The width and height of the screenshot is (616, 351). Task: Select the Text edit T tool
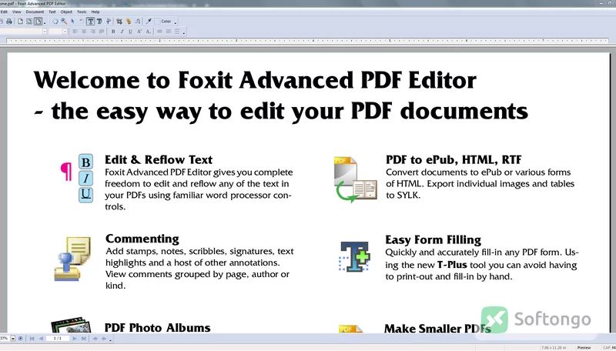(90, 22)
